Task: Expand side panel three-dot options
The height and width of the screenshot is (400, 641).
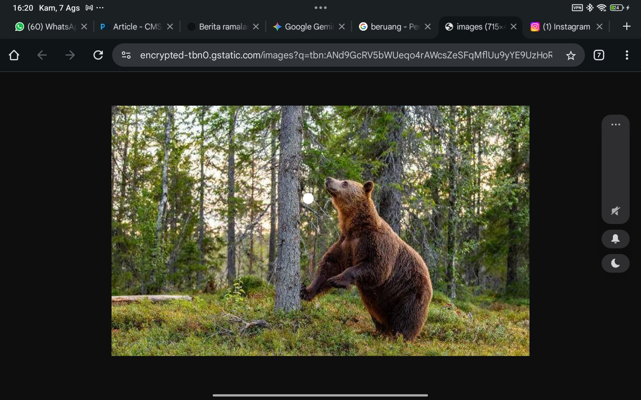Action: (615, 125)
